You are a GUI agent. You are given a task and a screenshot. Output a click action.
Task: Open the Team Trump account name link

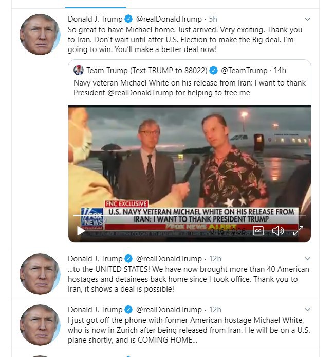click(x=146, y=70)
